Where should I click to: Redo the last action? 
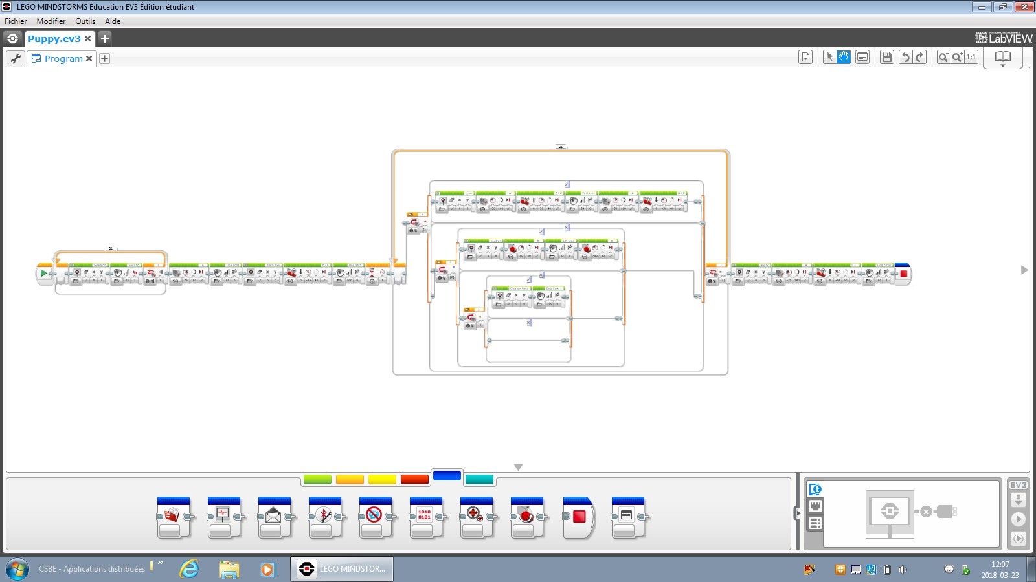[919, 57]
